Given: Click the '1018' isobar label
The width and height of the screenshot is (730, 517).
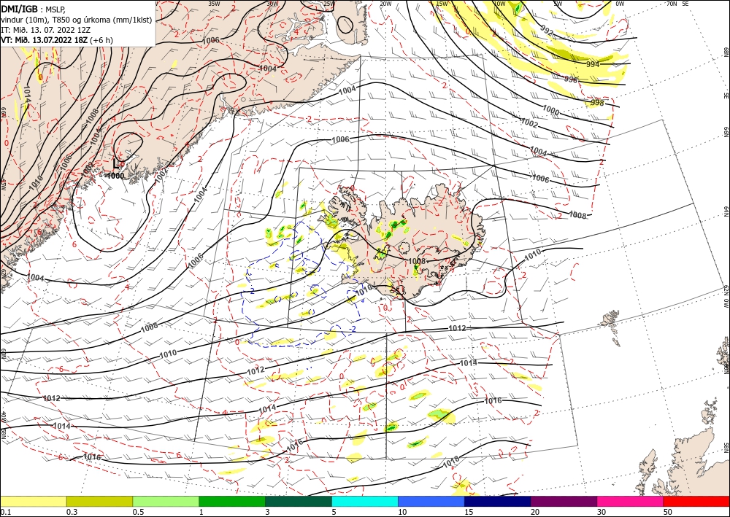Looking at the screenshot, I should pyautogui.click(x=450, y=462).
